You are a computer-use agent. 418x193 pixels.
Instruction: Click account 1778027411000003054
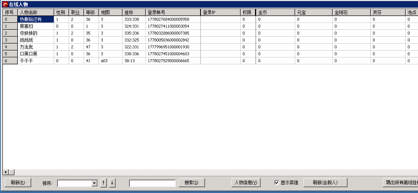coord(173,26)
